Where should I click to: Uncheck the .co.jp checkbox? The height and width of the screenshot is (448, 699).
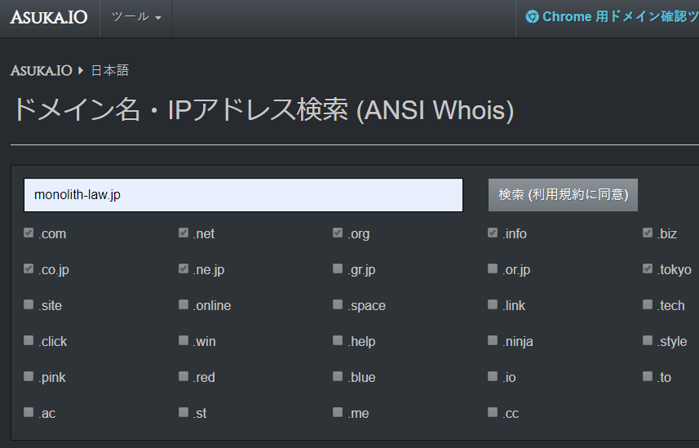pyautogui.click(x=29, y=268)
